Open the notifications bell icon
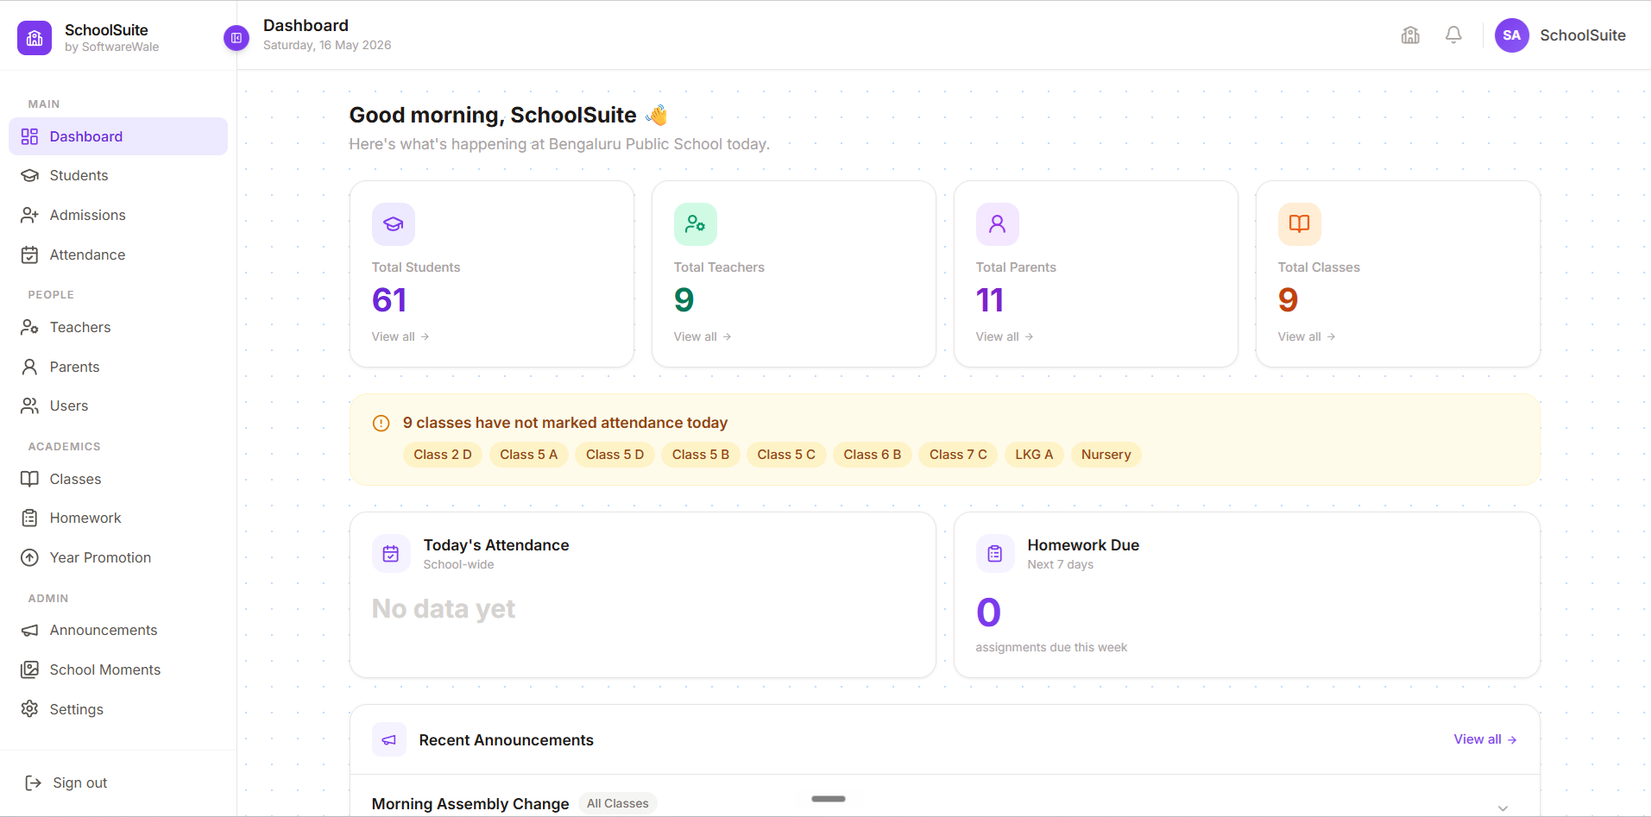The width and height of the screenshot is (1651, 817). [x=1453, y=35]
